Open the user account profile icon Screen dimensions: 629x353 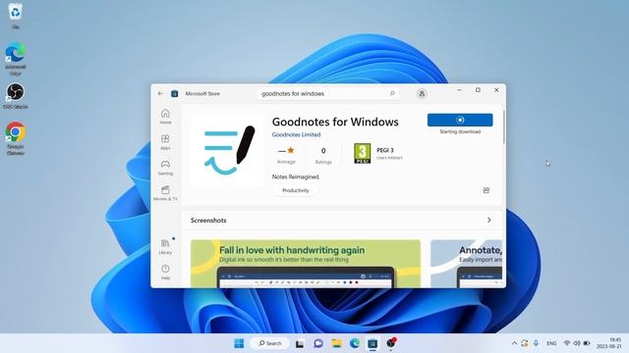click(422, 94)
